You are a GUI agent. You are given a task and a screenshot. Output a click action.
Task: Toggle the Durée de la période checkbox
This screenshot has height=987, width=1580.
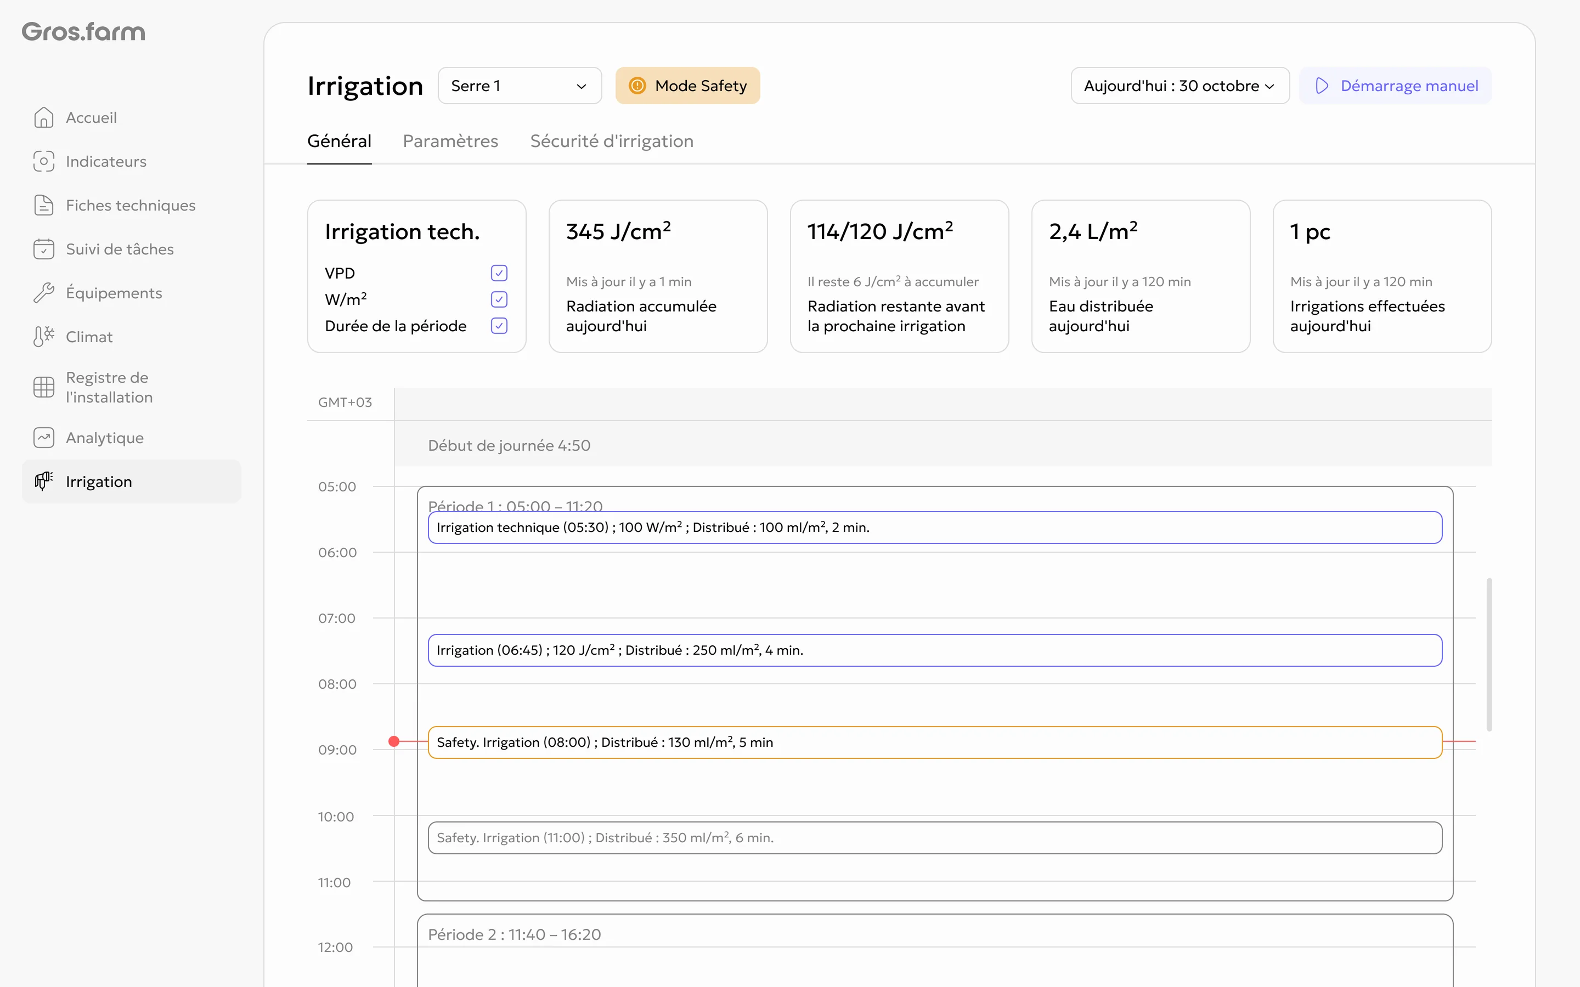tap(499, 326)
